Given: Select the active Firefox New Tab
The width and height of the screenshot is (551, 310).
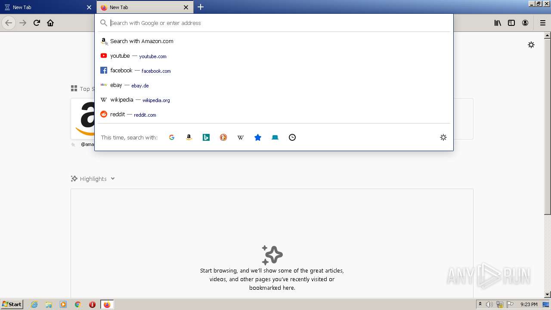Looking at the screenshot, I should pos(145,7).
